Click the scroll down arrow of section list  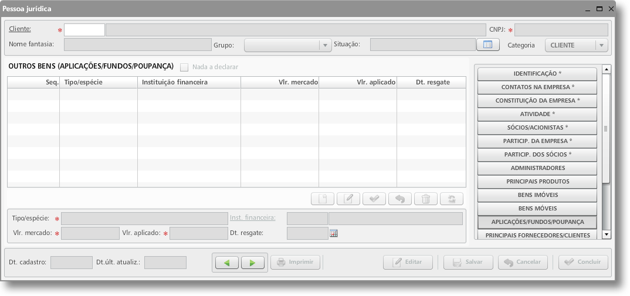point(607,234)
